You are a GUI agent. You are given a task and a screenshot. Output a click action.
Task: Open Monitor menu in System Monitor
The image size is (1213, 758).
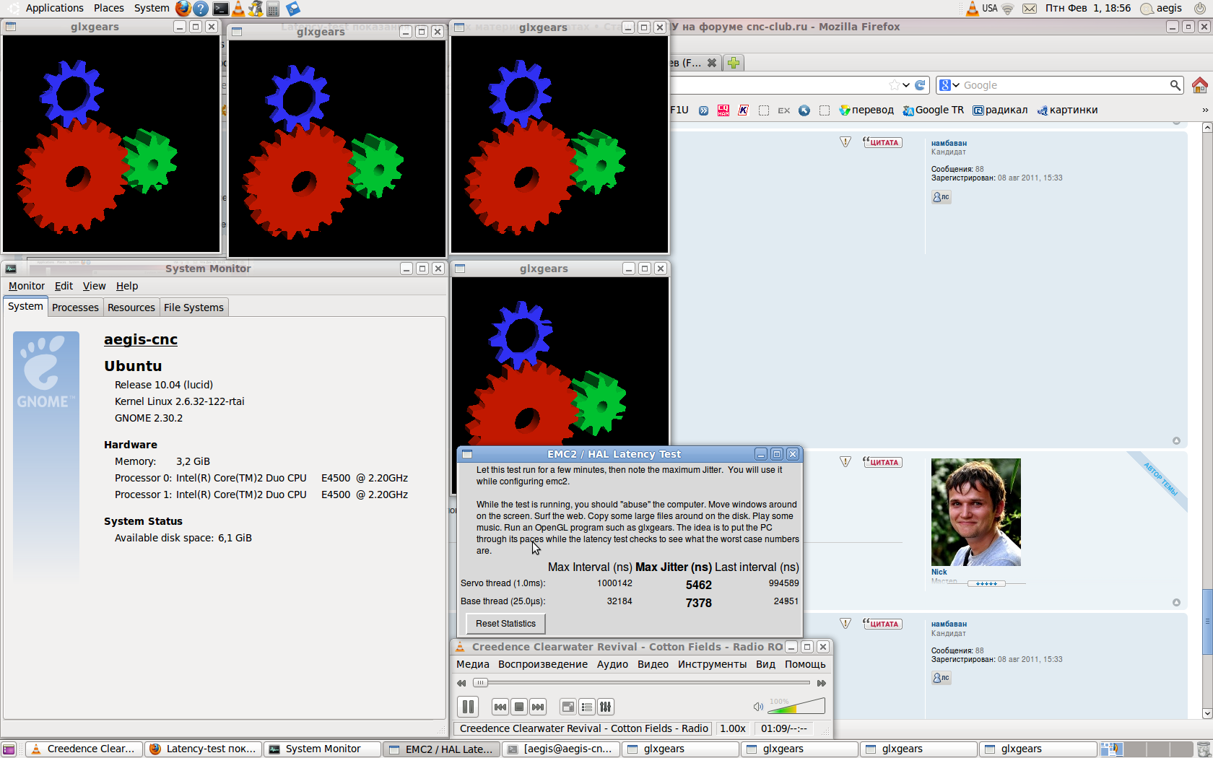point(27,286)
